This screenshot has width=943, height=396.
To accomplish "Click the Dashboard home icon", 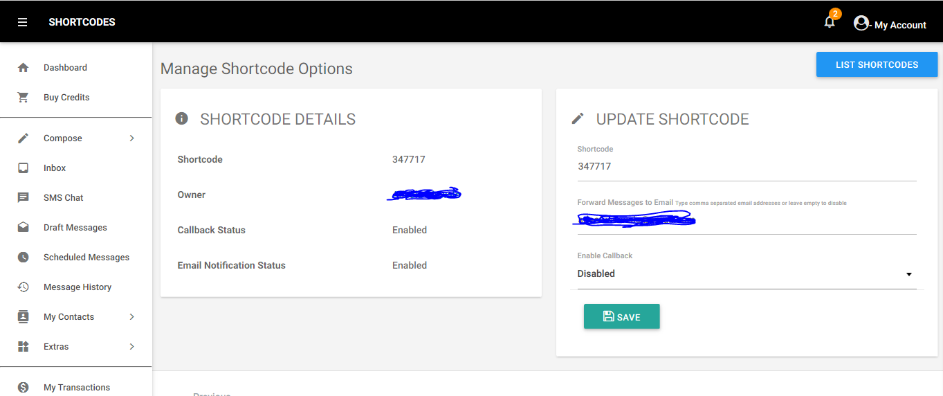I will pyautogui.click(x=23, y=68).
